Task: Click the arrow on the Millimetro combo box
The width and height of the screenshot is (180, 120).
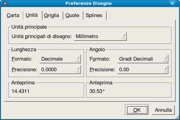Action: click(x=124, y=36)
